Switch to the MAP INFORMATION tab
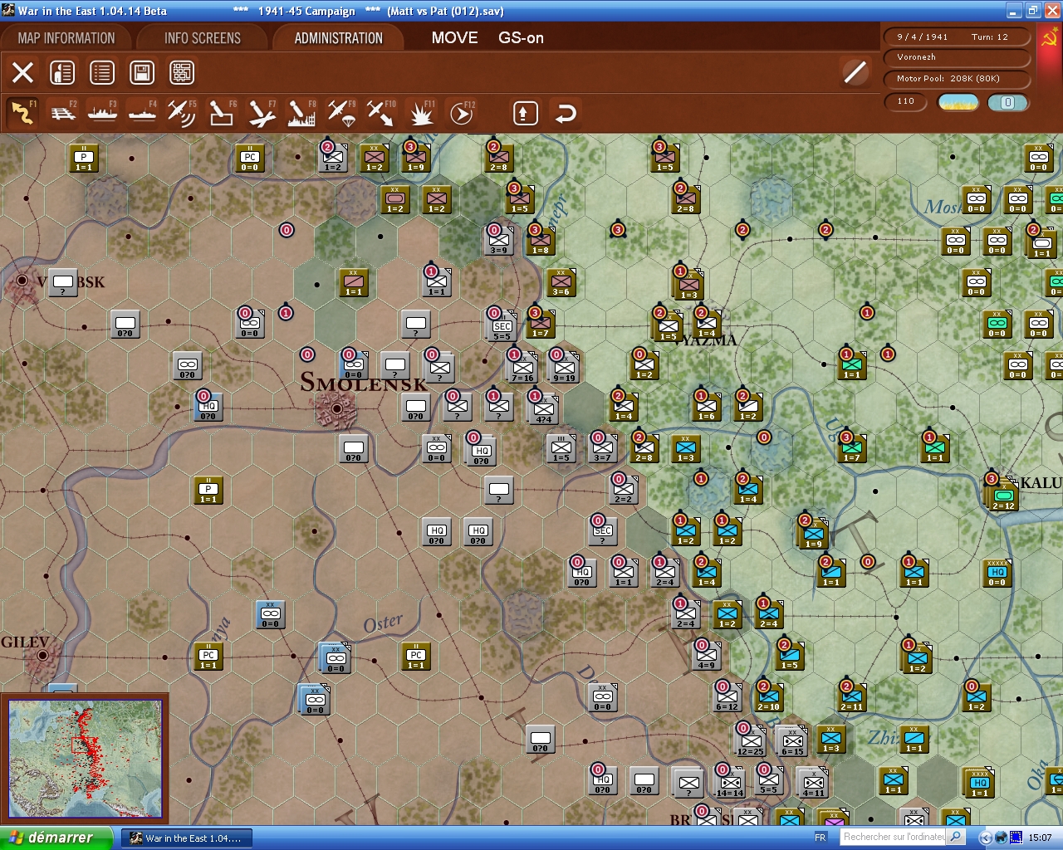The width and height of the screenshot is (1063, 850). 66,38
